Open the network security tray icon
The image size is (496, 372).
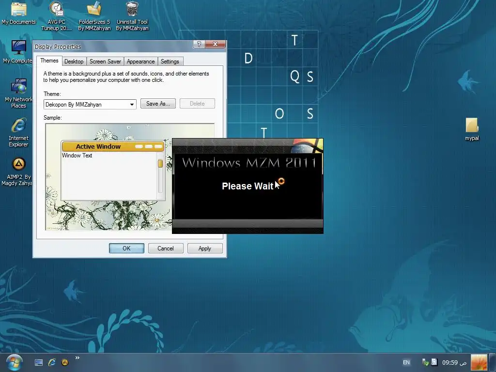(x=425, y=362)
